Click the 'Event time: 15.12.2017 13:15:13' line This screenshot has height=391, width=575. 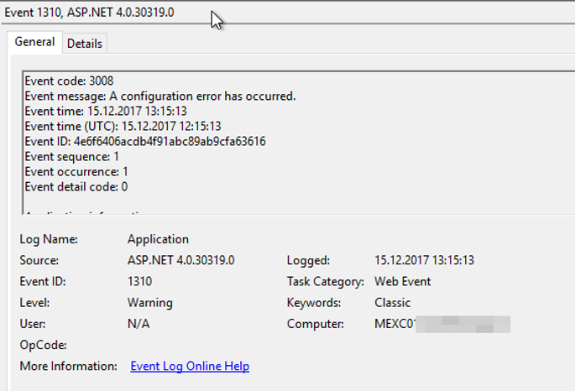[105, 111]
